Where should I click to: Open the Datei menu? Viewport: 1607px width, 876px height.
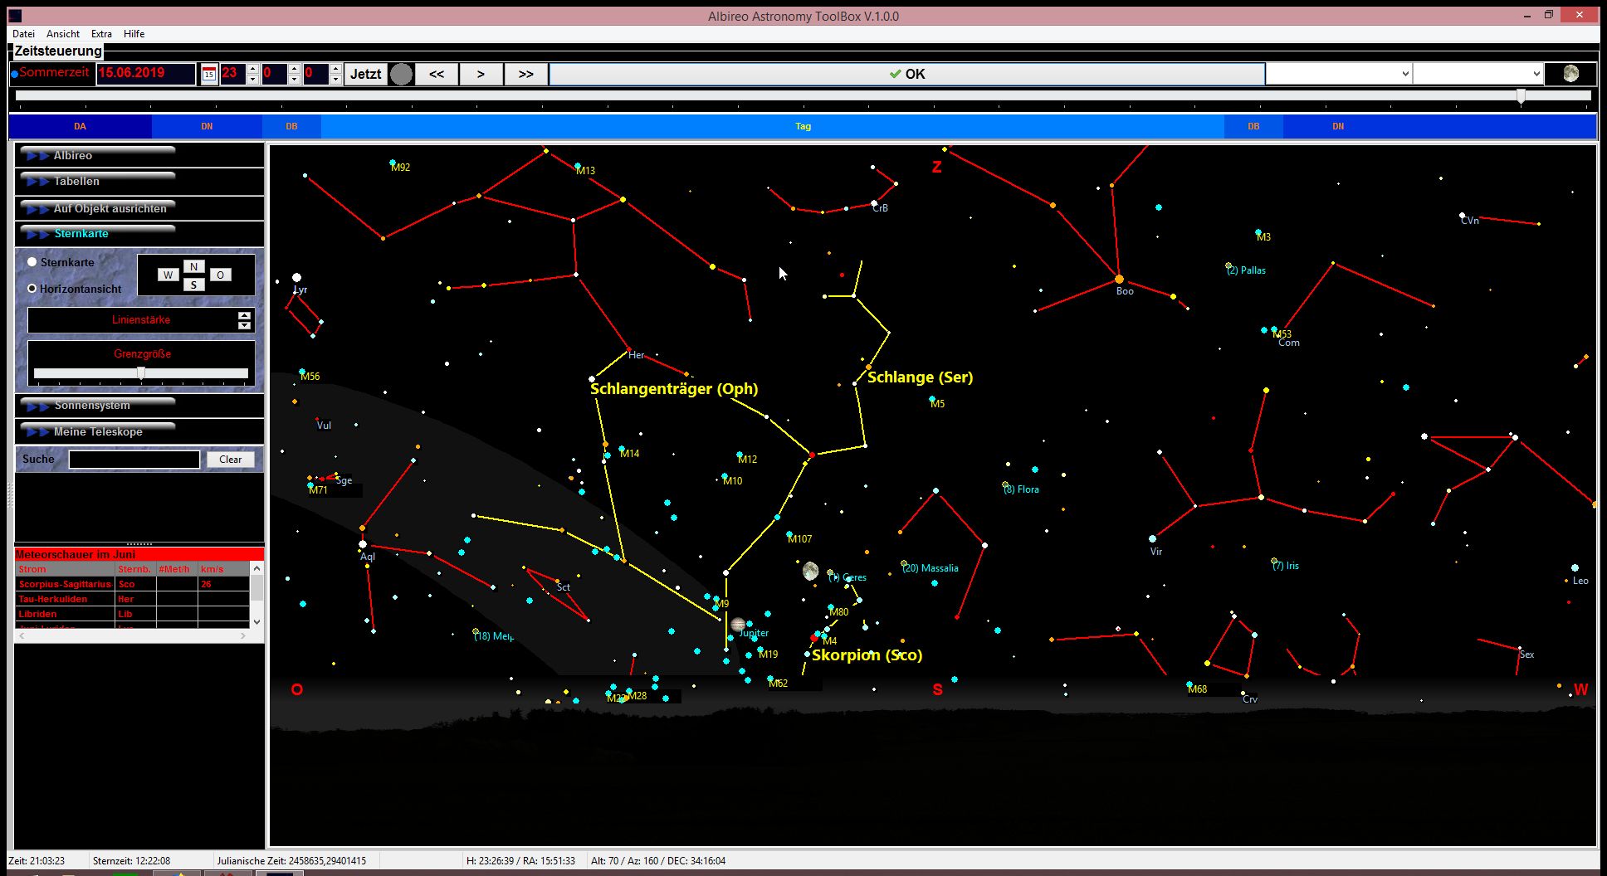pos(23,34)
